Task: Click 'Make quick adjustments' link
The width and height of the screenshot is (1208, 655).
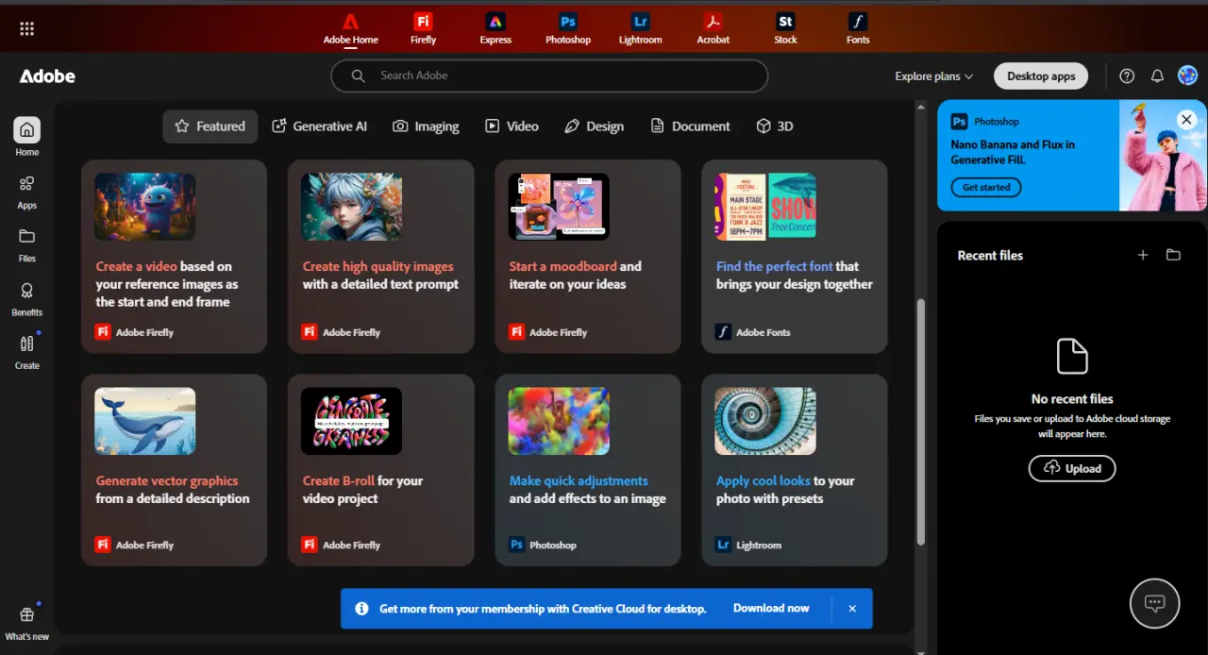Action: 579,480
